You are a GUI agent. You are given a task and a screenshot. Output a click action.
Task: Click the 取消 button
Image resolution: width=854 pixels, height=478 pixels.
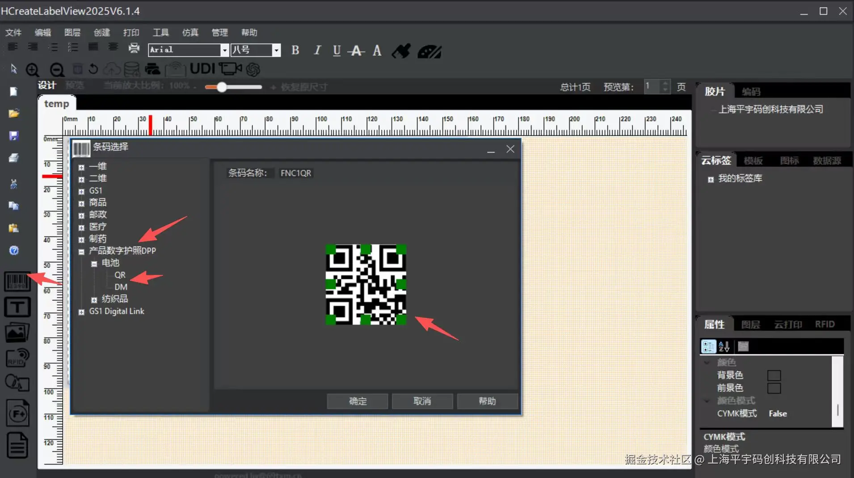click(422, 401)
